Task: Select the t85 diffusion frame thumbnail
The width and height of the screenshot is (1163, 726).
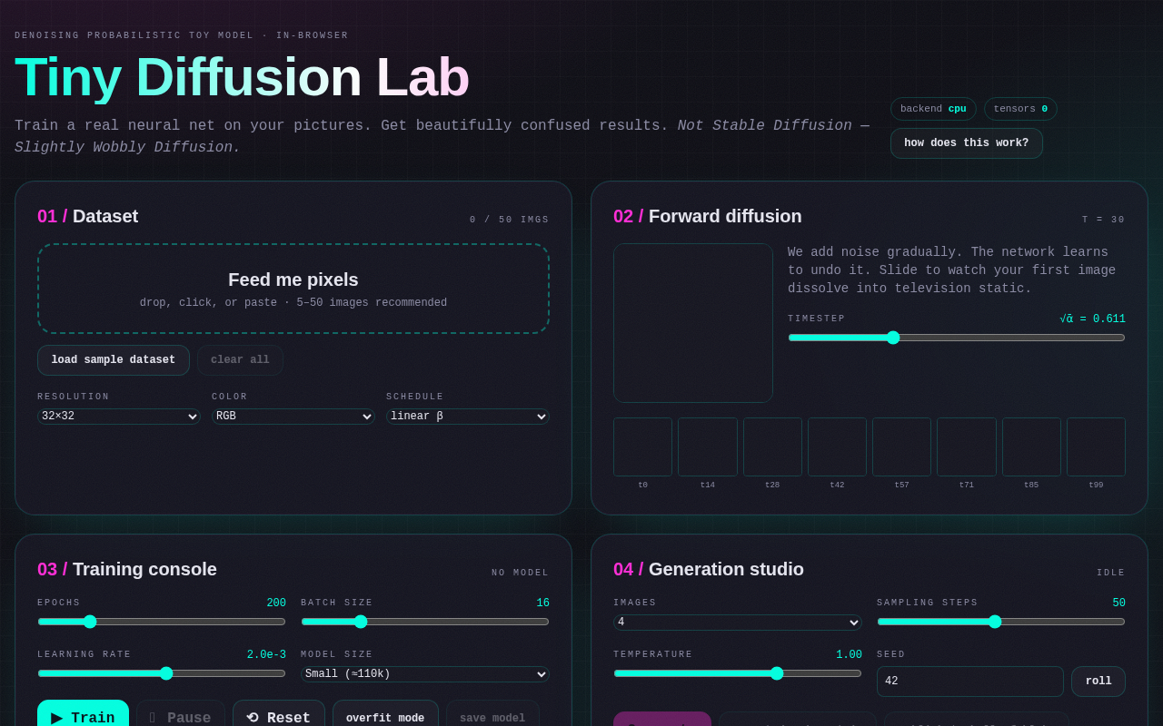Action: [1031, 446]
